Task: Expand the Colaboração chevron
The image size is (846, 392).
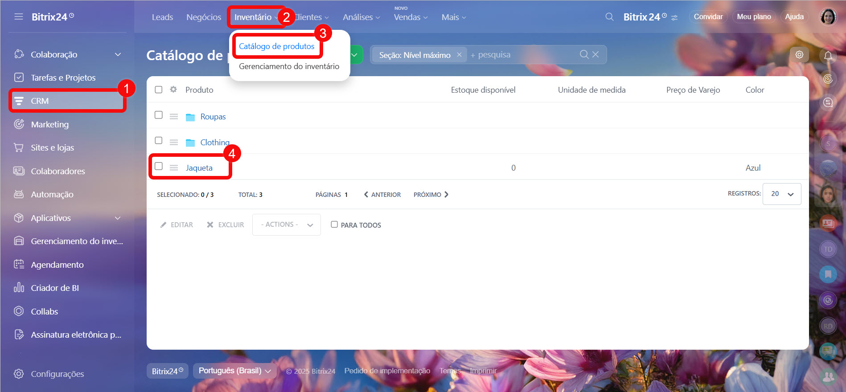Action: pyautogui.click(x=118, y=54)
